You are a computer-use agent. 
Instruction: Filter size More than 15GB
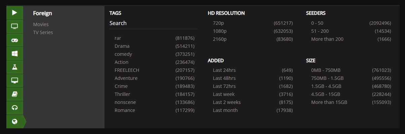(329, 102)
